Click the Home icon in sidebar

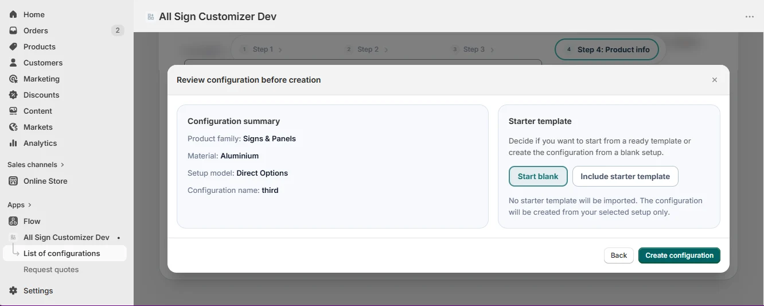coord(13,14)
